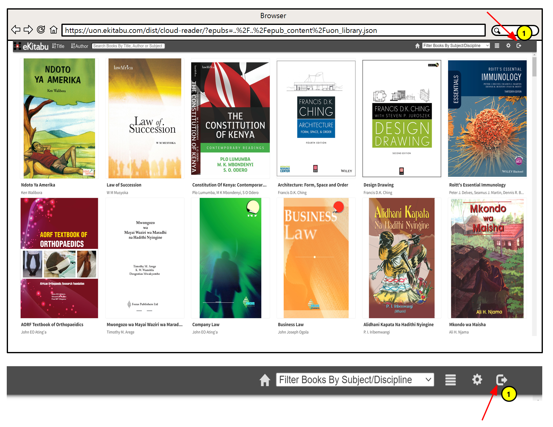The height and width of the screenshot is (427, 553).
Task: Sort books by Title
Action: [58, 46]
